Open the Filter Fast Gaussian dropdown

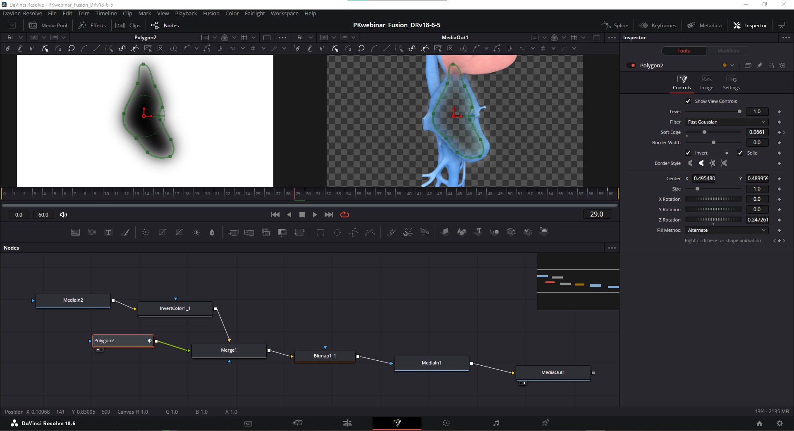pyautogui.click(x=727, y=122)
